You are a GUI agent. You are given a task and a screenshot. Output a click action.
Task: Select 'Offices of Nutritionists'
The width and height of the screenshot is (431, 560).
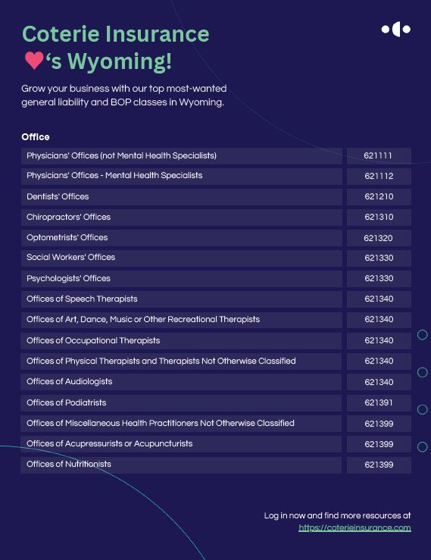pyautogui.click(x=181, y=465)
